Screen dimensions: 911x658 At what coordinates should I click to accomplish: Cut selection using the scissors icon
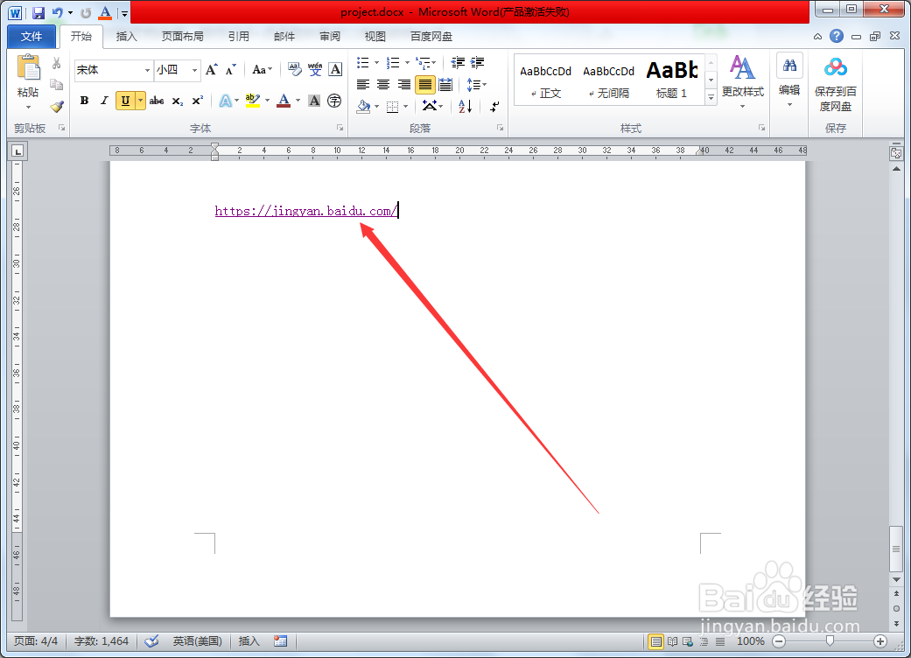(56, 63)
